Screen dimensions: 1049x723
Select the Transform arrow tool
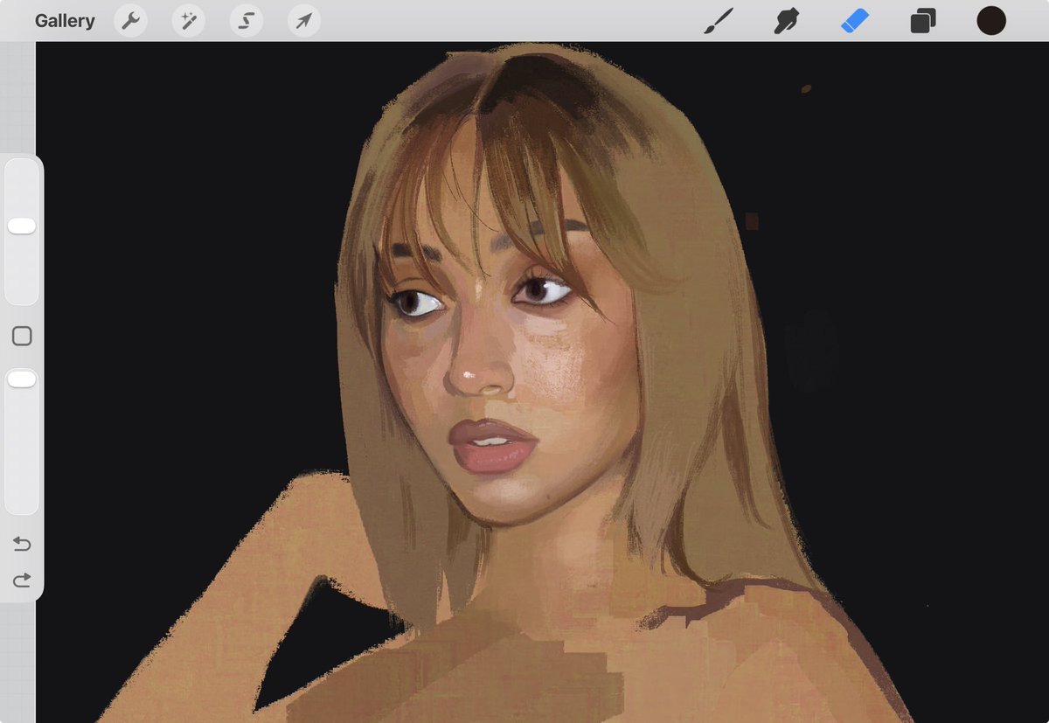[302, 20]
